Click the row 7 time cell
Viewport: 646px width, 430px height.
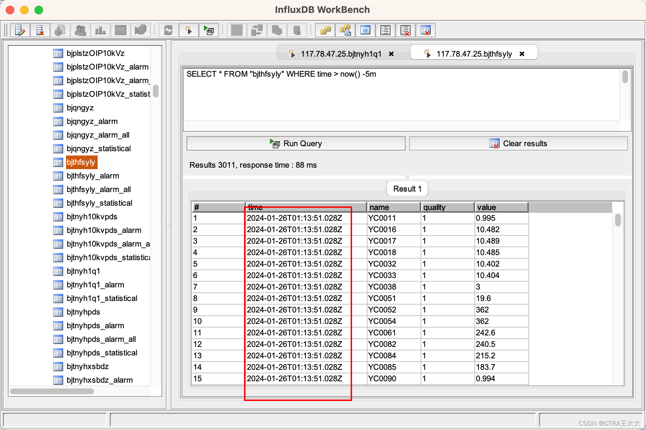coord(306,287)
